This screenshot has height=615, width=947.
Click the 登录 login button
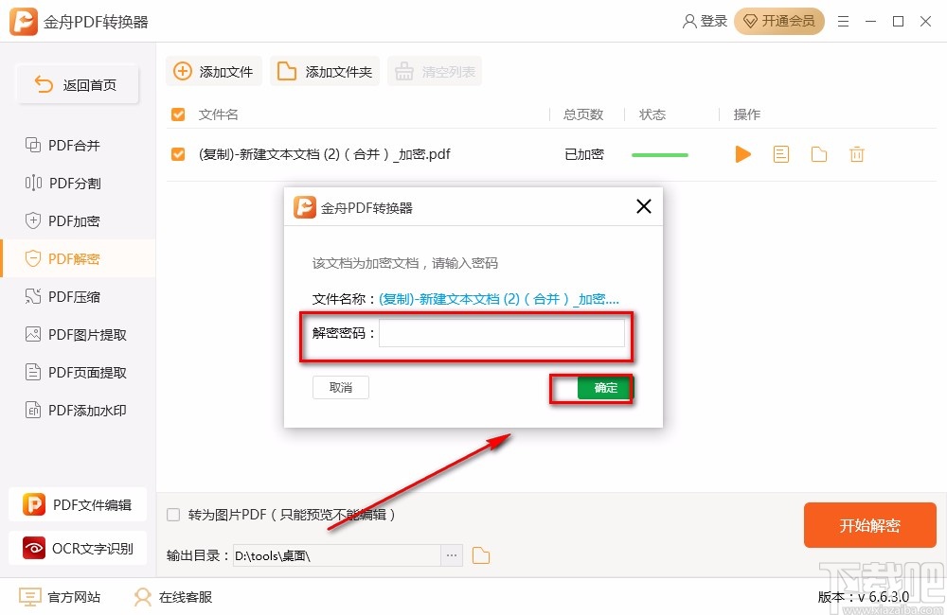[x=705, y=21]
